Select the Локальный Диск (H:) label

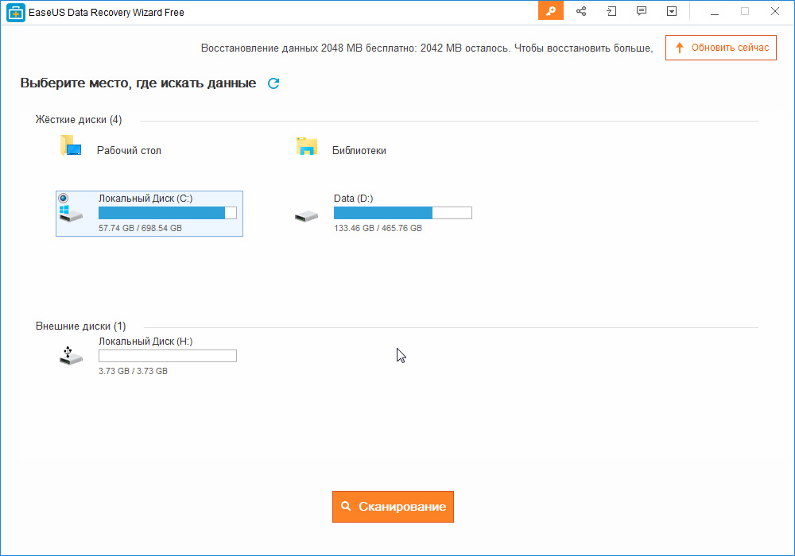point(145,342)
